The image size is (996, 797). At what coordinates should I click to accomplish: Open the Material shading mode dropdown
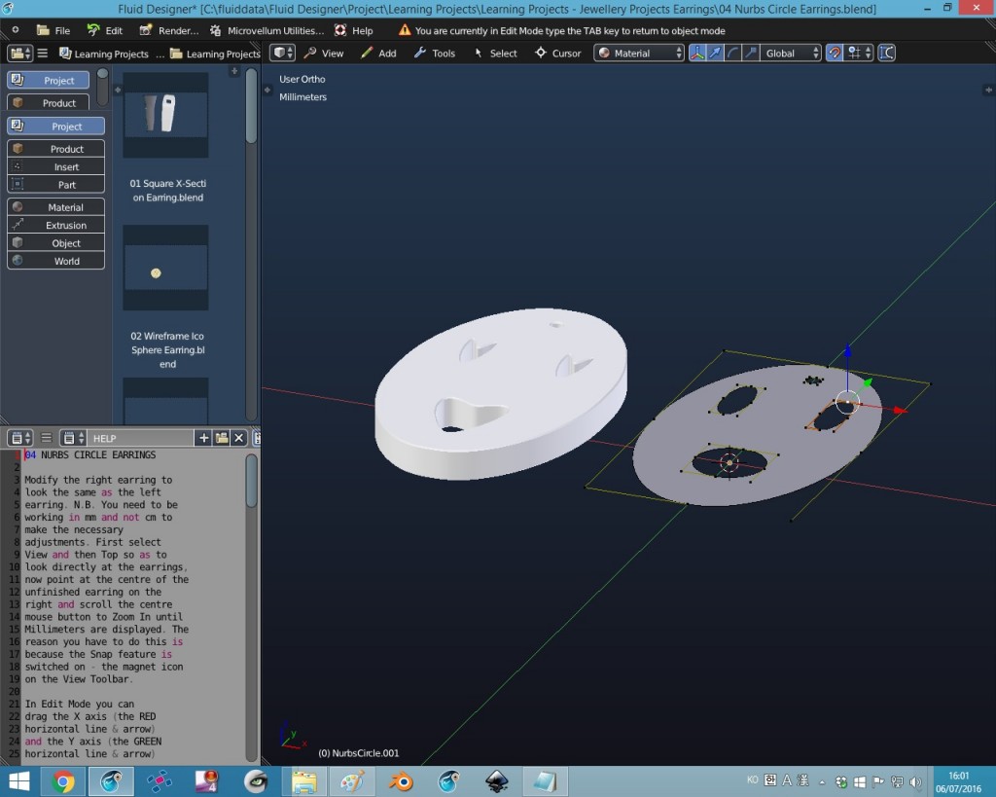point(637,54)
